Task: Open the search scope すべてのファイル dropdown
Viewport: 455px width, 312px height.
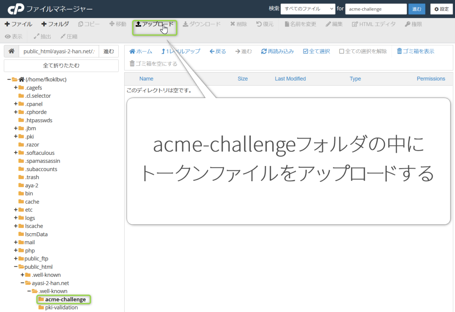Action: tap(308, 9)
